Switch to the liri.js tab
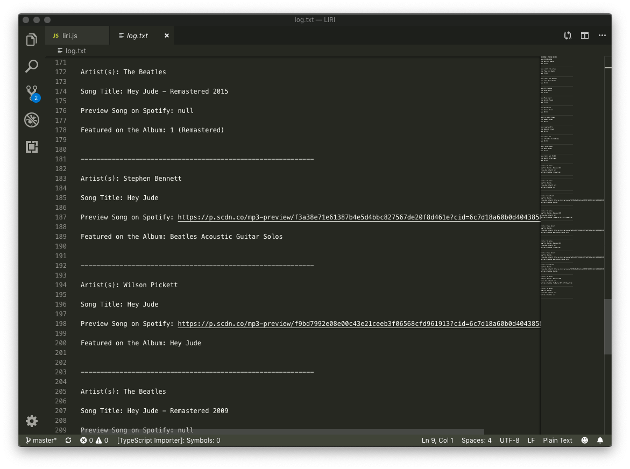 pos(77,35)
